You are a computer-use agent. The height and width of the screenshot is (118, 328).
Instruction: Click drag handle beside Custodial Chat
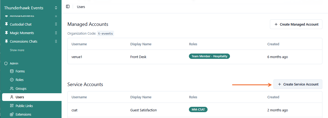point(56,24)
